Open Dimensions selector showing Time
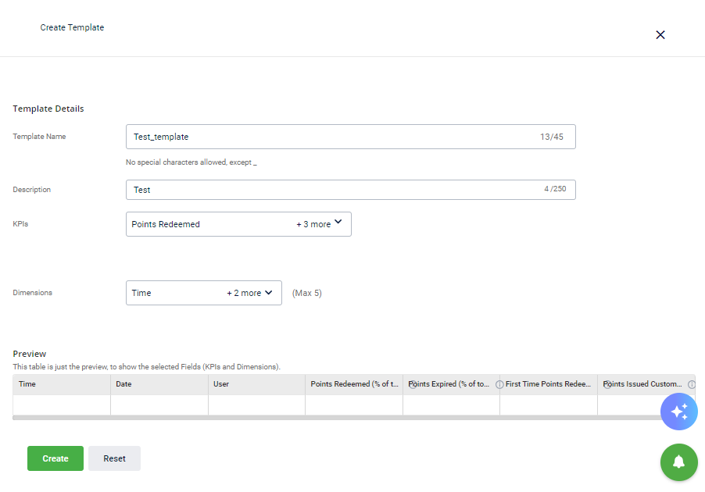This screenshot has width=705, height=492. point(204,293)
